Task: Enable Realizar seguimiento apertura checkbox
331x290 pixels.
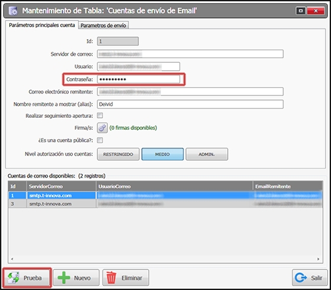Action: [x=100, y=115]
